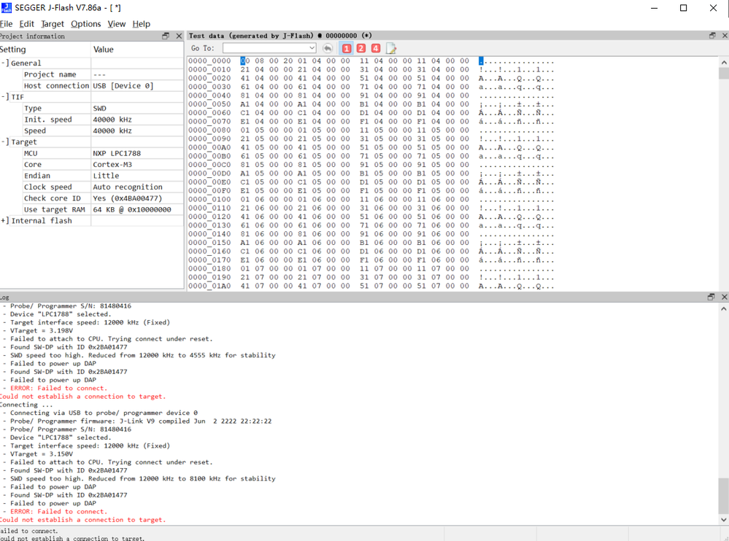Screen dimensions: 729x541
Task: Click the Log scrollbar up arrow
Action: point(723,309)
